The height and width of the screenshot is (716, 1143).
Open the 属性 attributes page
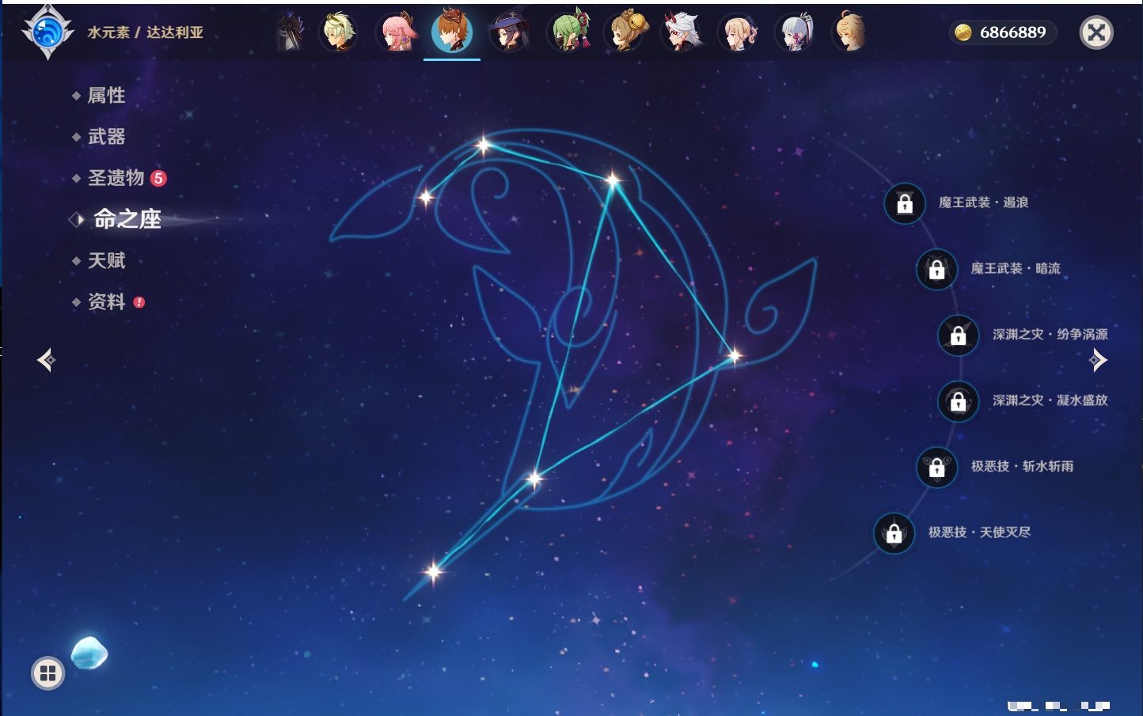click(x=106, y=96)
